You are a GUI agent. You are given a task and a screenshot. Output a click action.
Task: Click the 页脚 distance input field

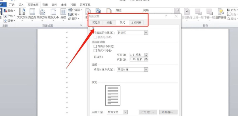pos(137,59)
